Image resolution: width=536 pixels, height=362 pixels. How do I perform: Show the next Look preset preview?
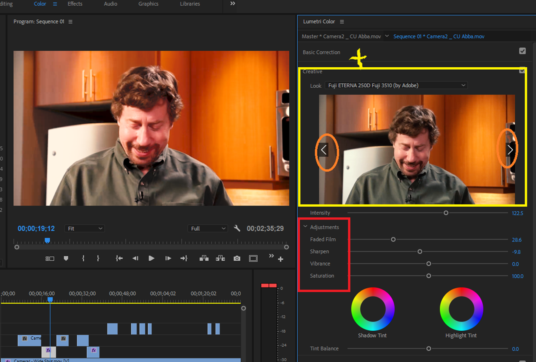pyautogui.click(x=510, y=150)
